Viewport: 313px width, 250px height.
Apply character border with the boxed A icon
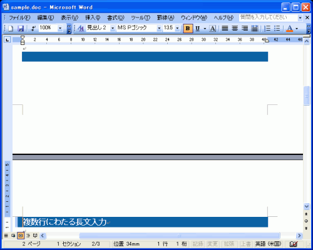[212, 28]
